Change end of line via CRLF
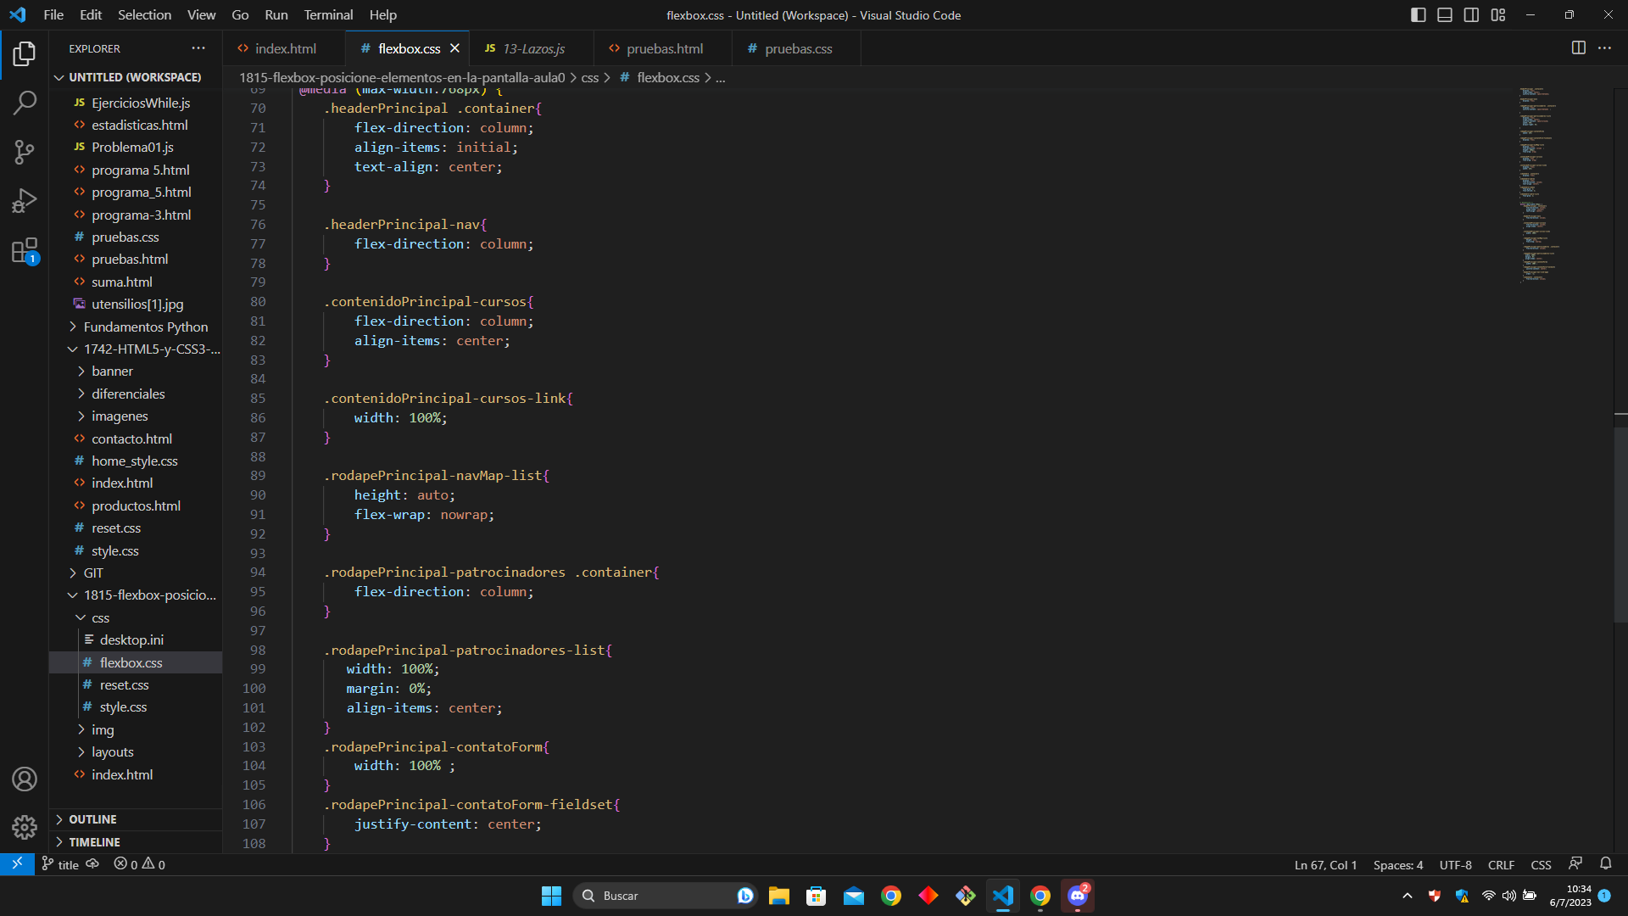This screenshot has height=916, width=1628. point(1501,864)
